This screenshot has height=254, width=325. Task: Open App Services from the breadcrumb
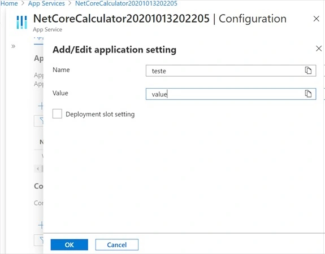tap(46, 3)
